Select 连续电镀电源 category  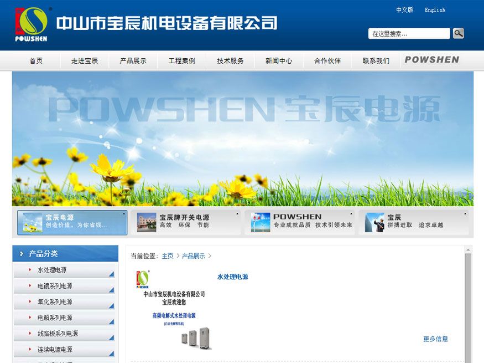pyautogui.click(x=64, y=350)
